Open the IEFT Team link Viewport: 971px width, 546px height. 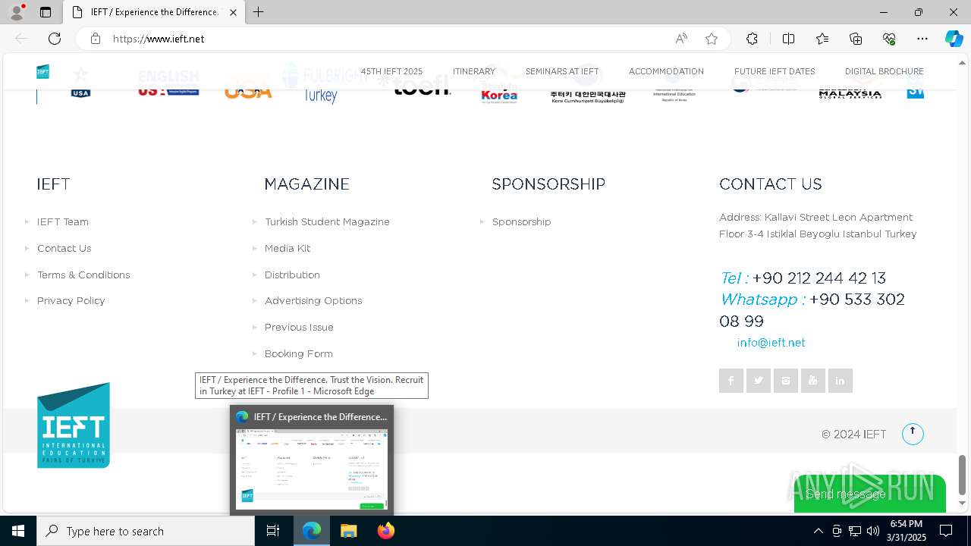pos(63,221)
